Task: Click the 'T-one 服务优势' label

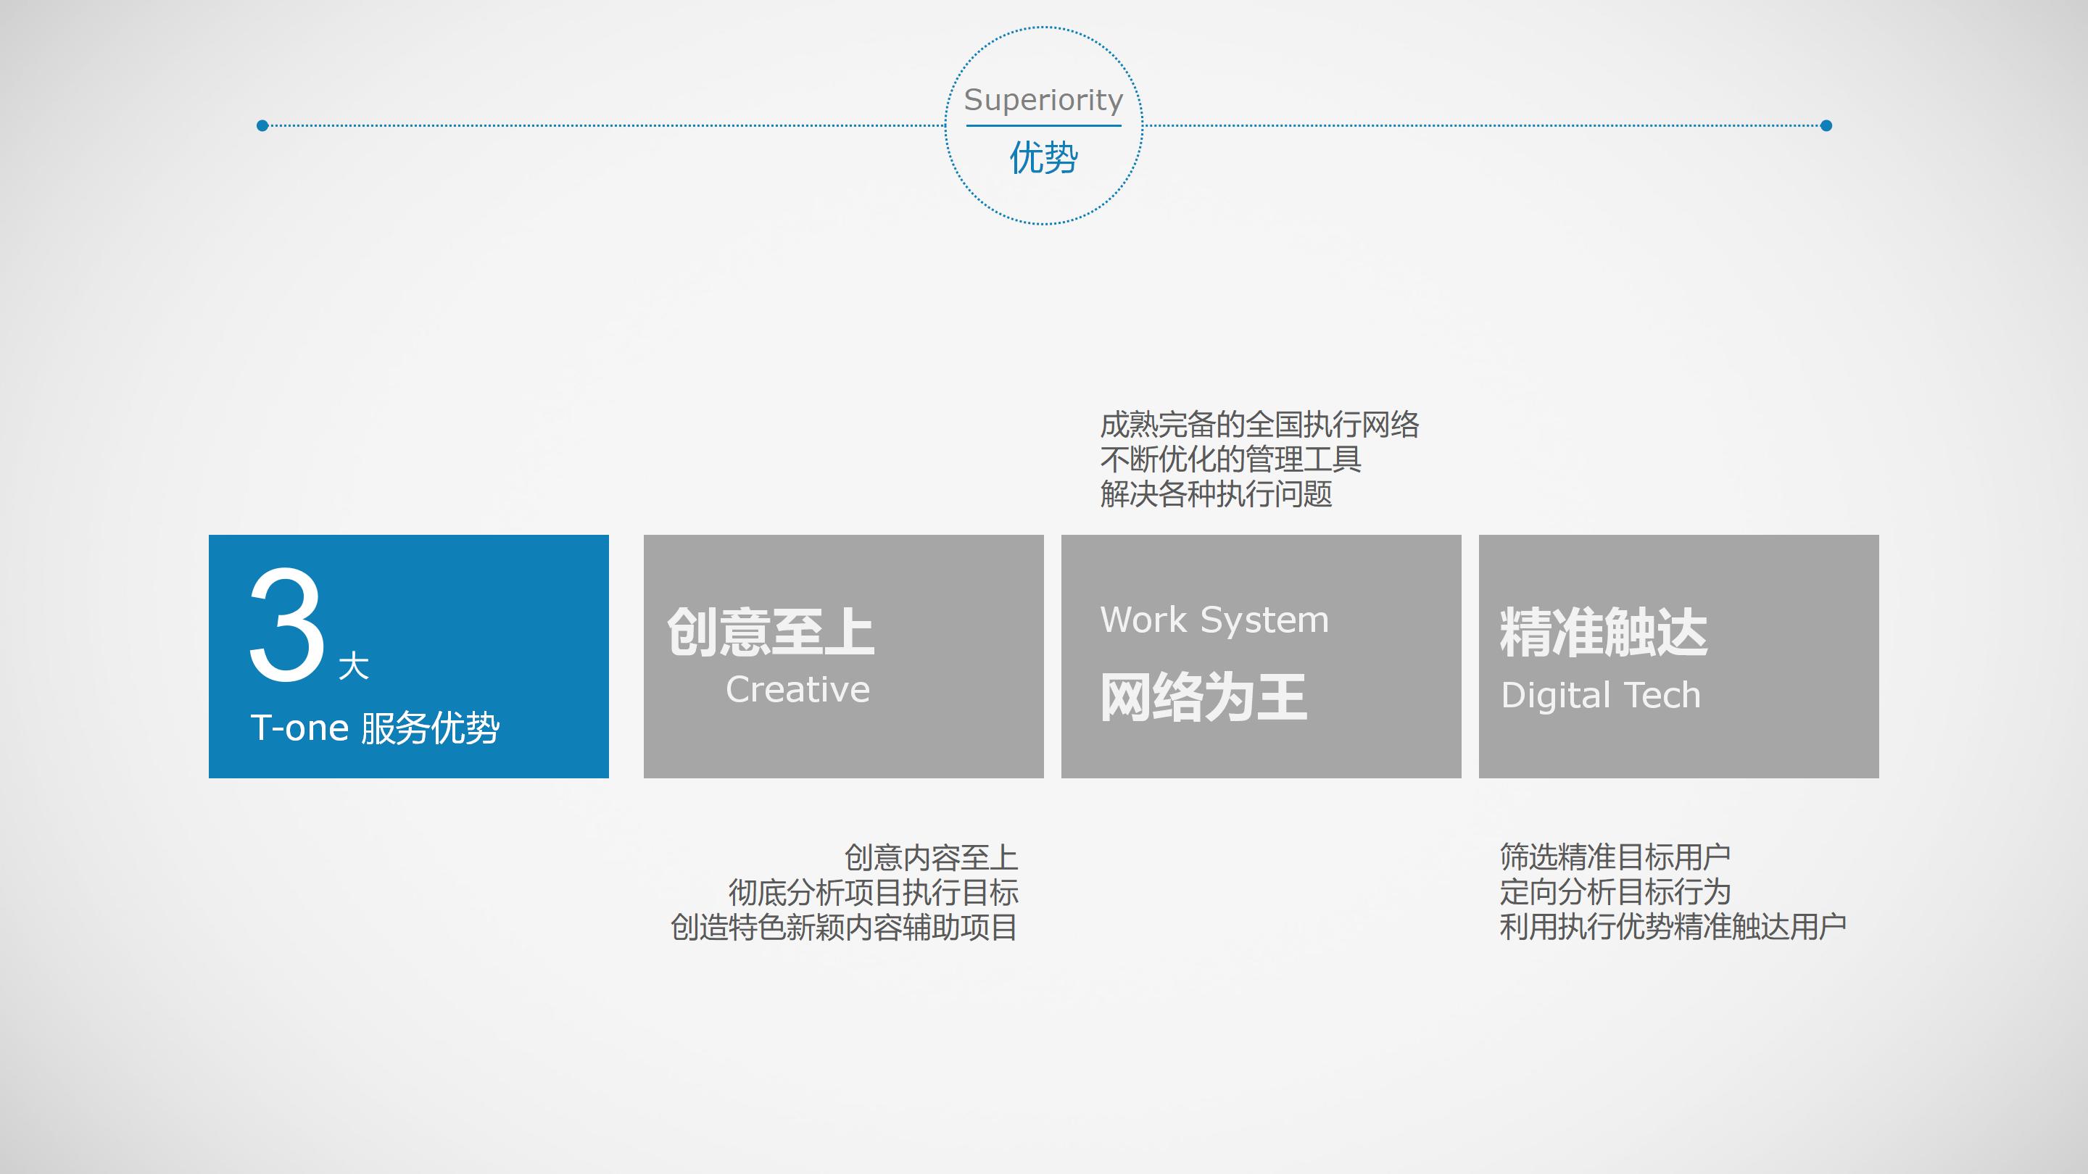Action: [375, 728]
